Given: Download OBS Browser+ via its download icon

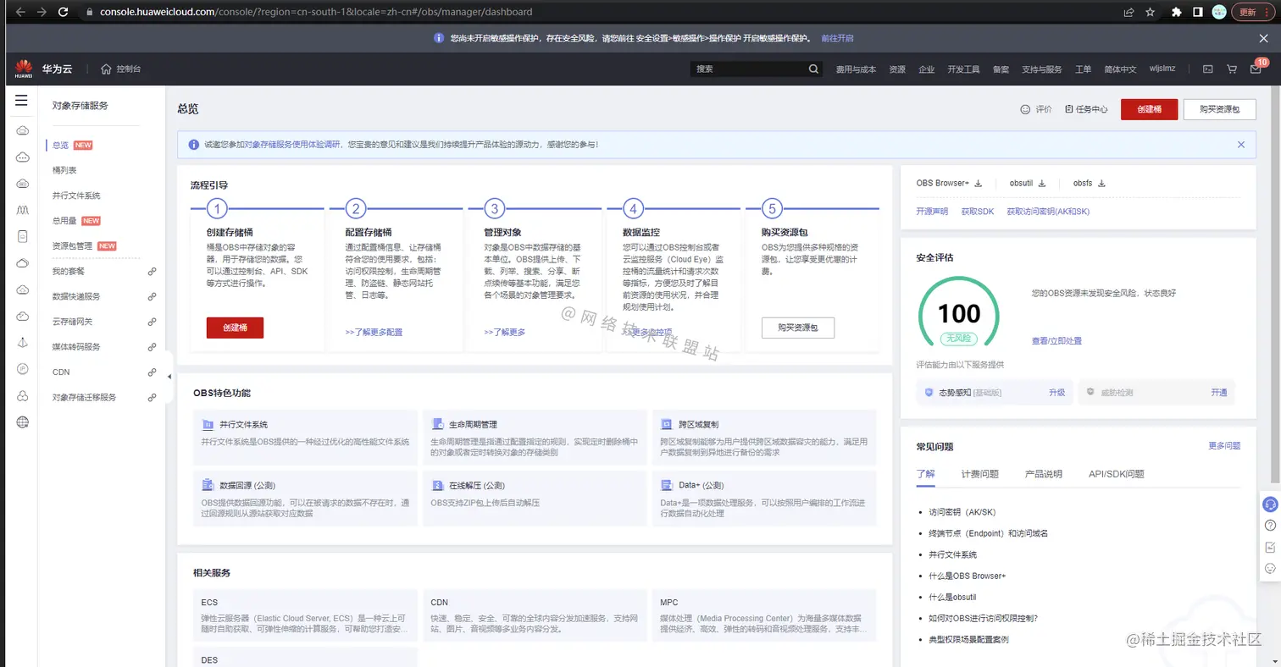Looking at the screenshot, I should 978,183.
